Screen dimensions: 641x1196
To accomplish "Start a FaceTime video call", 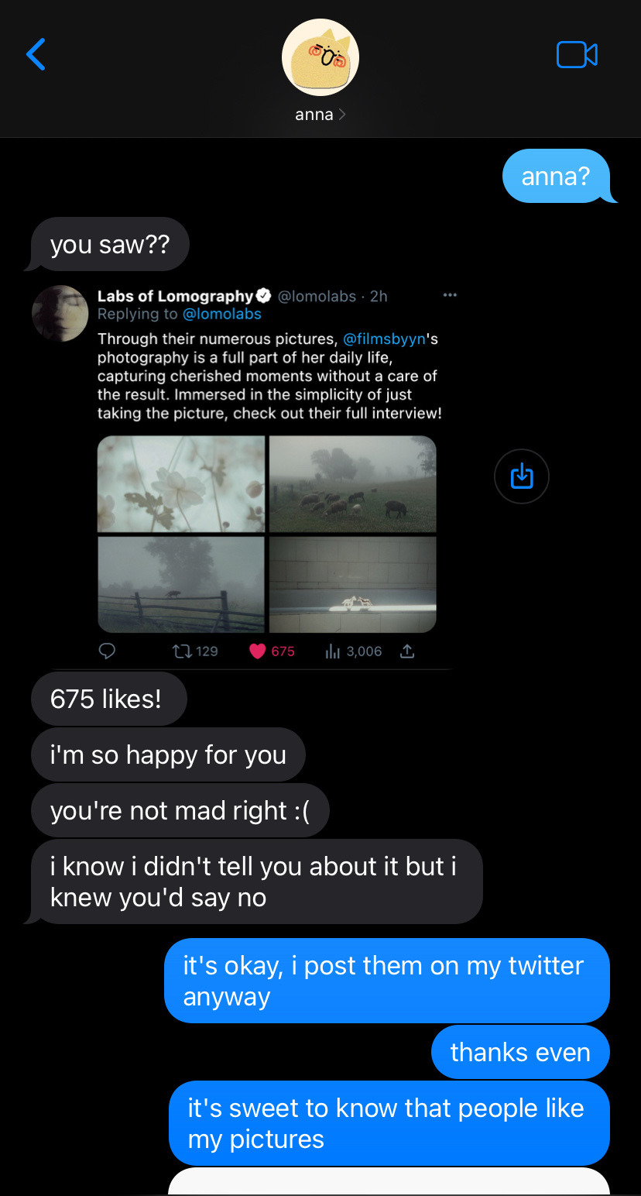I will 577,54.
